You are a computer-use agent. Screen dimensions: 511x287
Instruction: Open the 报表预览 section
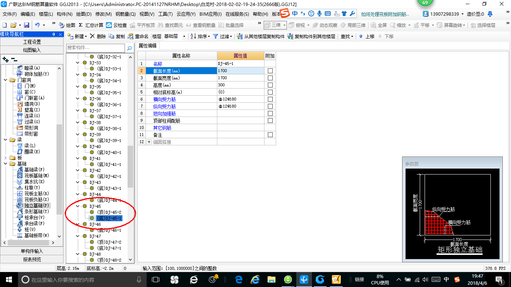pyautogui.click(x=32, y=259)
